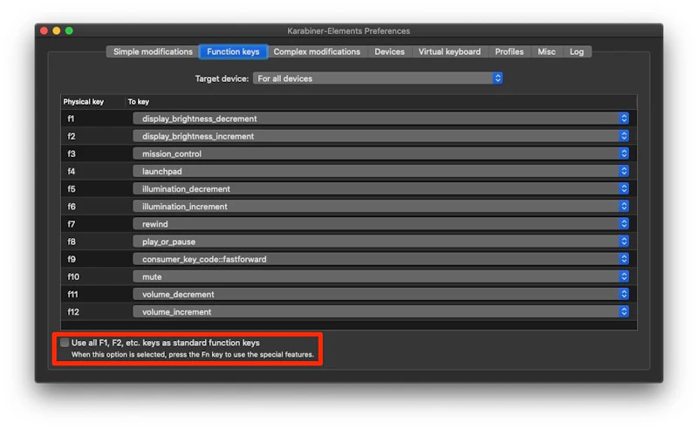Viewport: 698px width, 429px height.
Task: Change the f3 mission_control mapping
Action: tap(380, 153)
